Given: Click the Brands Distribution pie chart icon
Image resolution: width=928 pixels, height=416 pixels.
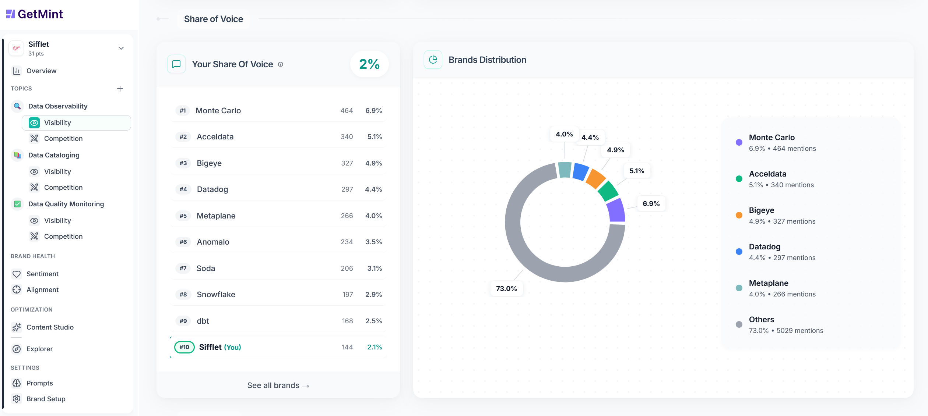Looking at the screenshot, I should [x=433, y=60].
